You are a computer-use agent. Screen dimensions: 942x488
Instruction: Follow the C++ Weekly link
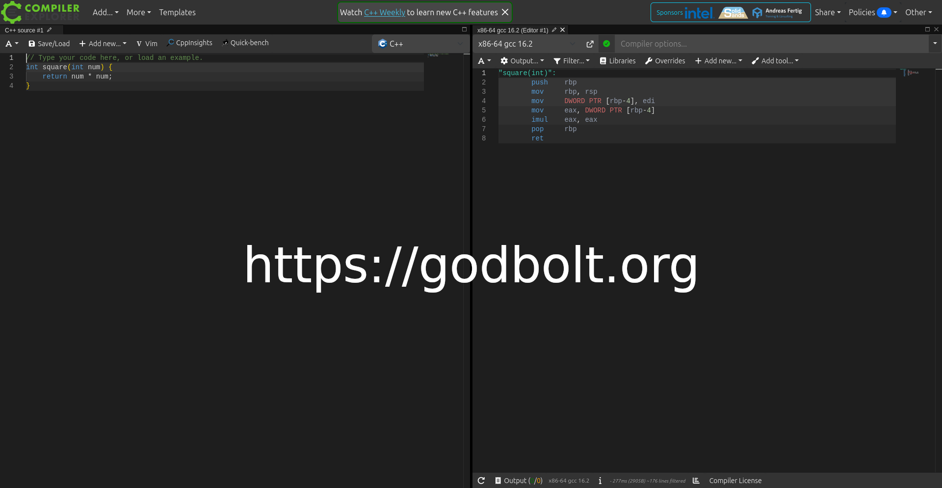[x=385, y=12]
